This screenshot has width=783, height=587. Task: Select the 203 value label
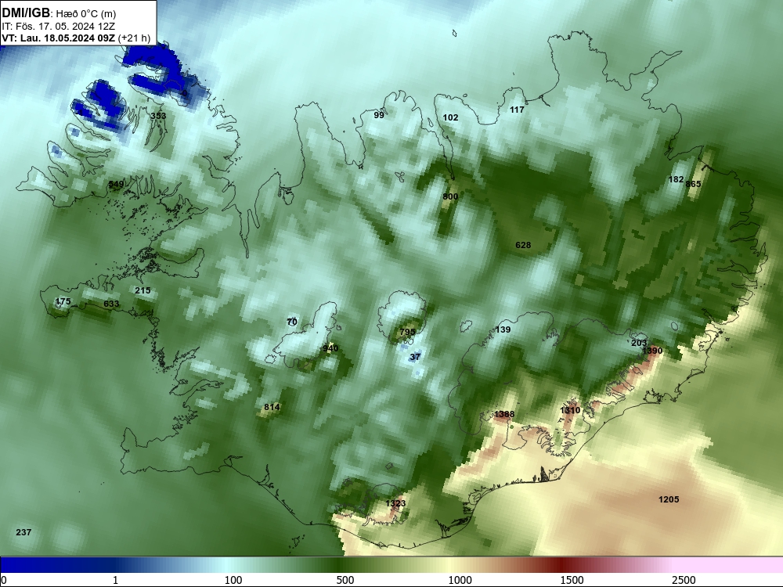pos(639,343)
